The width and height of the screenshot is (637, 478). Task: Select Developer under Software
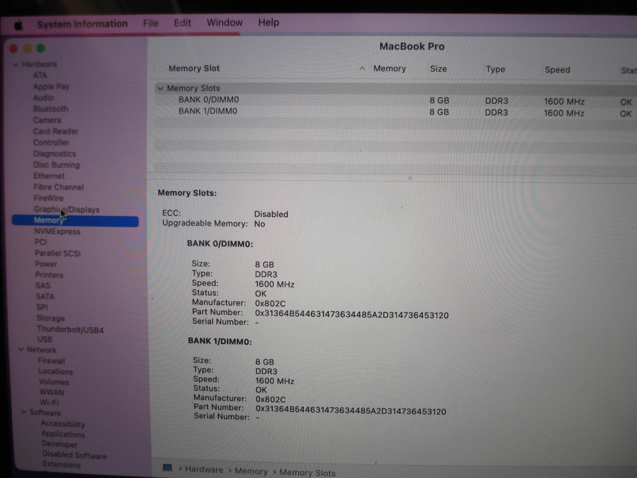tap(59, 444)
